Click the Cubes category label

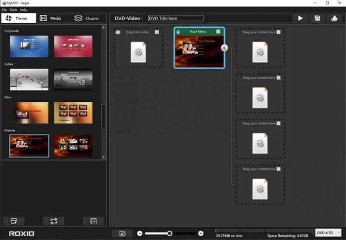pos(9,64)
